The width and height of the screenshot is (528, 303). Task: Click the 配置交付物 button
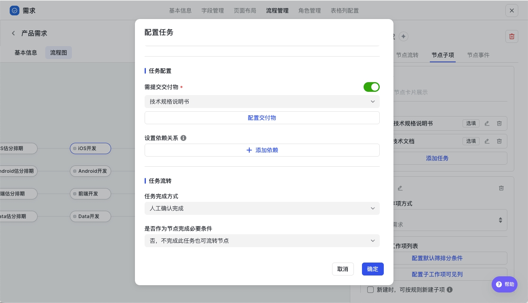pyautogui.click(x=262, y=118)
